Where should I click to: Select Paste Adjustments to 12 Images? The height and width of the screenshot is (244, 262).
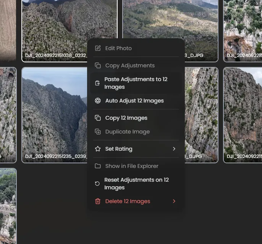click(x=136, y=83)
